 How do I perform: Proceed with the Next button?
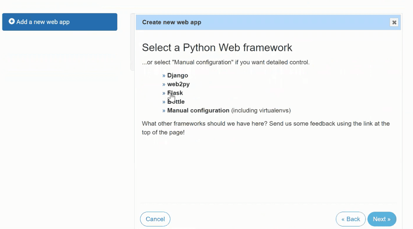coord(382,219)
